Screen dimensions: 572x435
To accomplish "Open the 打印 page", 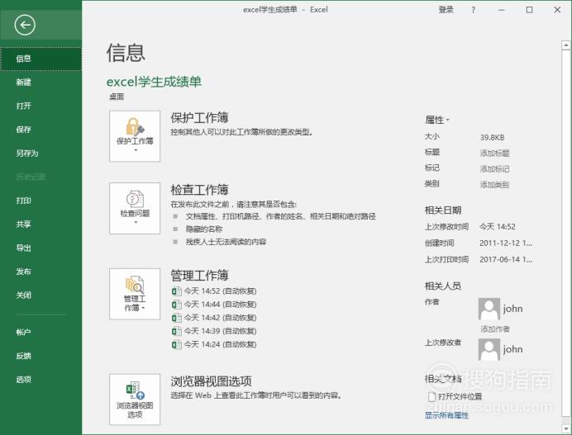I will (41, 201).
